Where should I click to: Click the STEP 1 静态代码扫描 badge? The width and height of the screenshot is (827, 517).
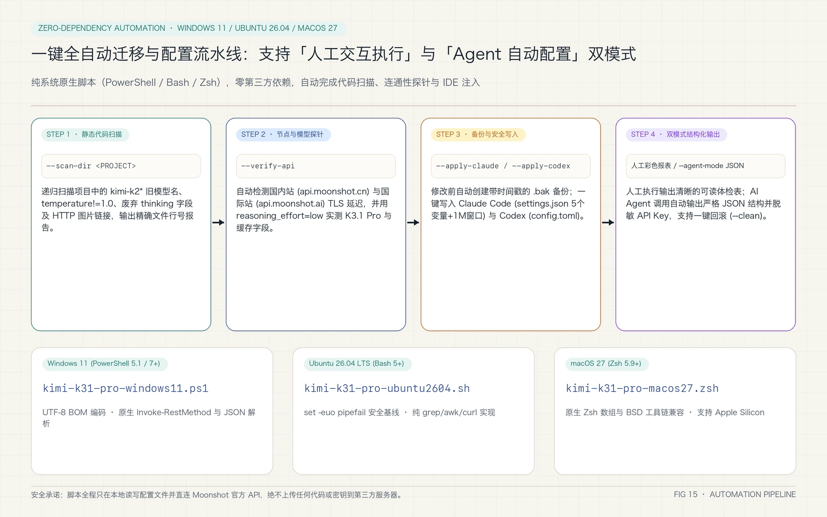85,134
